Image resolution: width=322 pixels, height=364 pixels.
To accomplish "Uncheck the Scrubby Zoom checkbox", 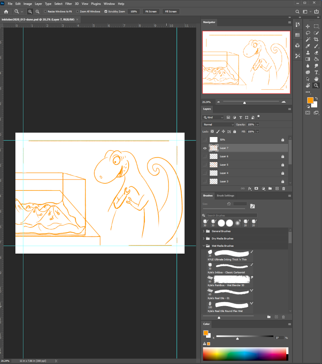I will 106,12.
